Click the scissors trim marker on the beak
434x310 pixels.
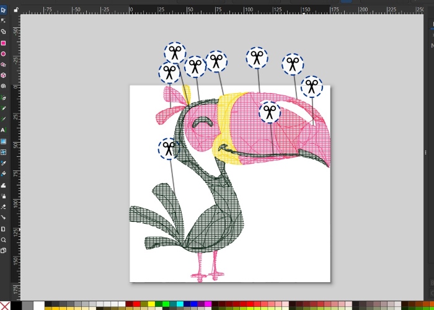click(269, 112)
